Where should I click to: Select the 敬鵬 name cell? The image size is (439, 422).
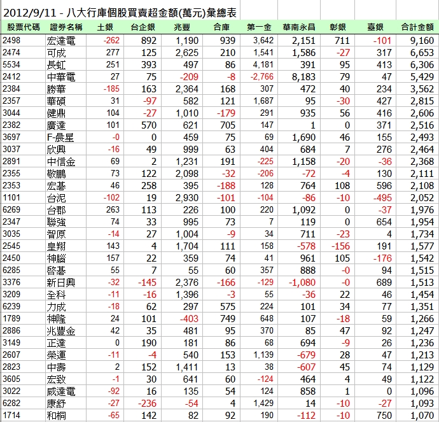pos(56,174)
